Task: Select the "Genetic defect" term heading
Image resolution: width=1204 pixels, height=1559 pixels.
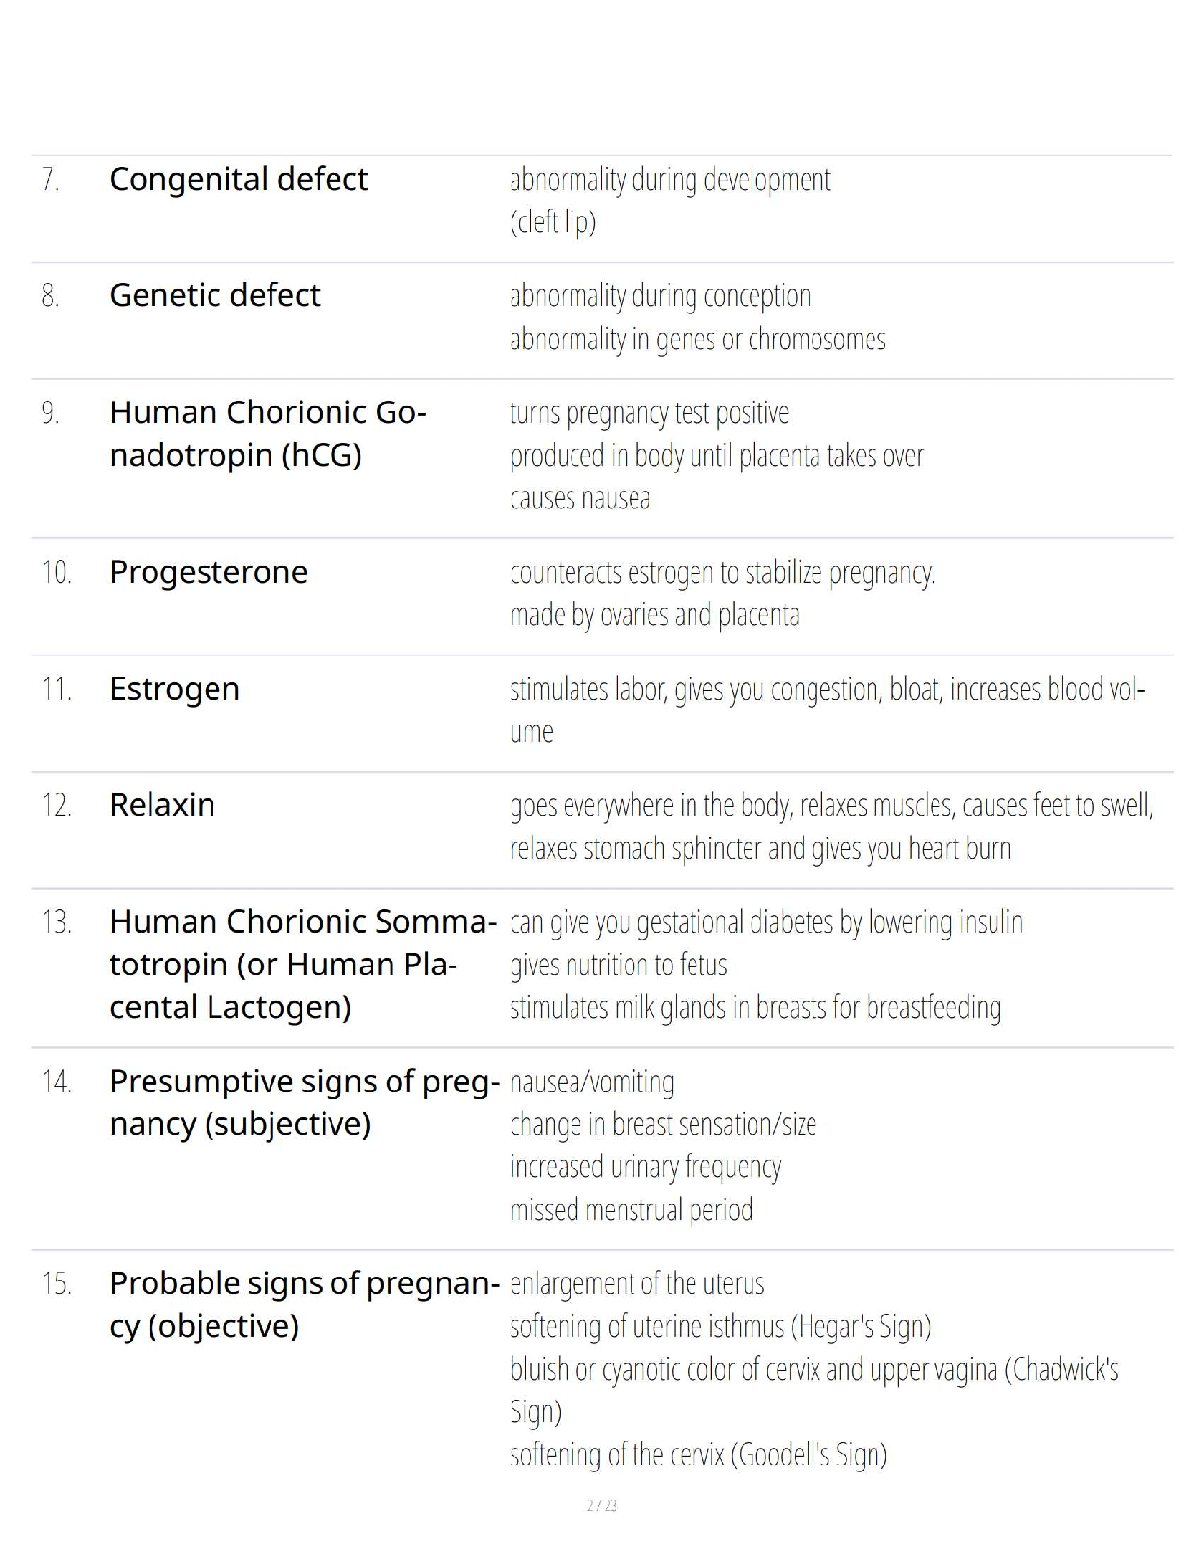Action: click(x=214, y=295)
